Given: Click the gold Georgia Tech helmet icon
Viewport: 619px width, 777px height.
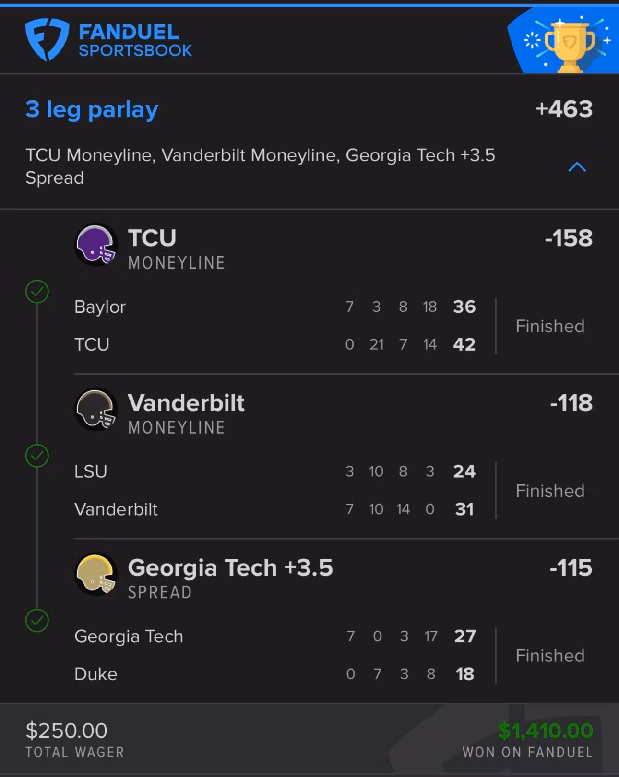Looking at the screenshot, I should click(96, 574).
